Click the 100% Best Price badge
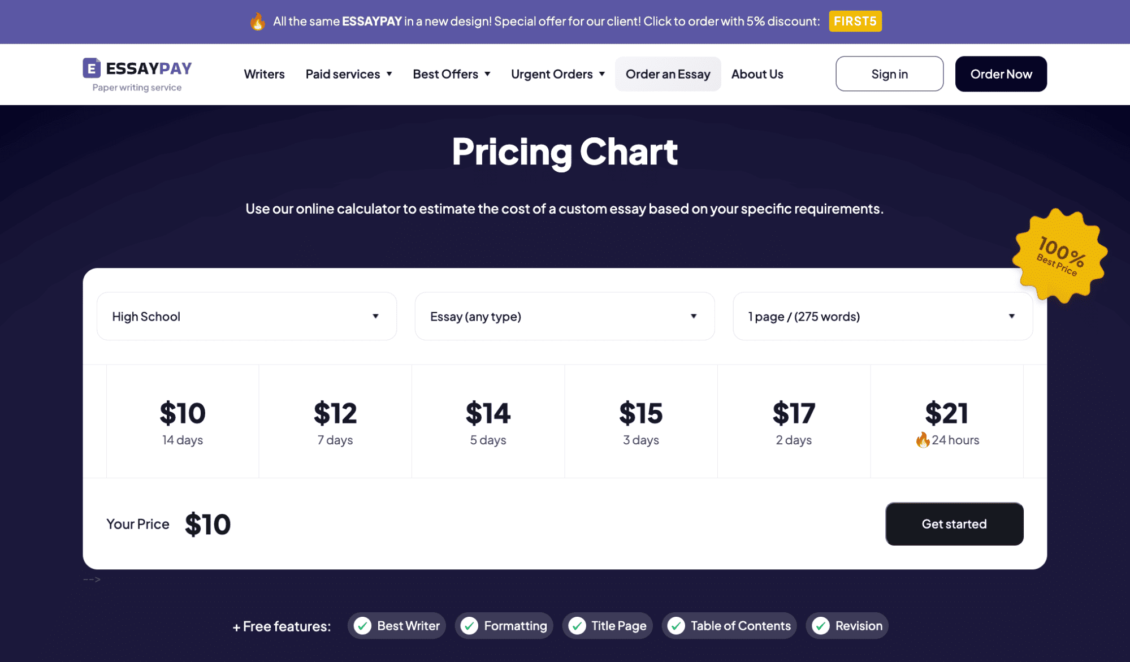 tap(1059, 257)
